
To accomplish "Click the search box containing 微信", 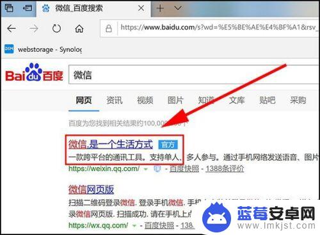I will click(x=194, y=75).
